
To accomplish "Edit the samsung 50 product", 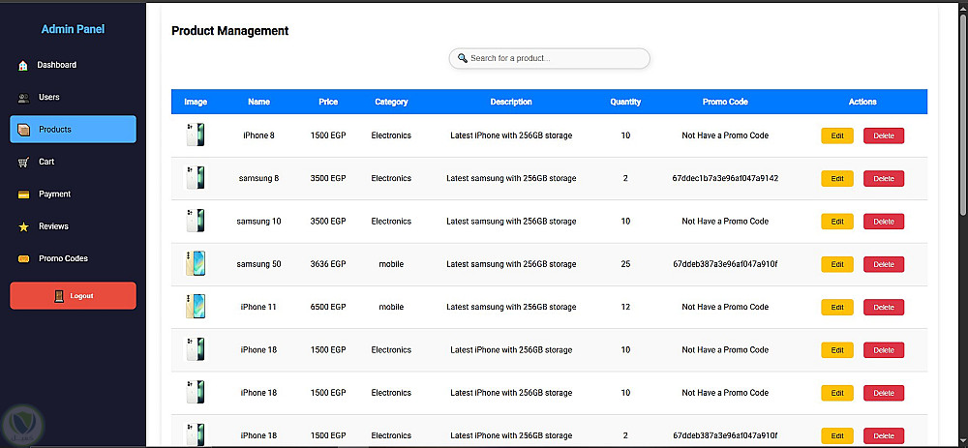I will 837,264.
